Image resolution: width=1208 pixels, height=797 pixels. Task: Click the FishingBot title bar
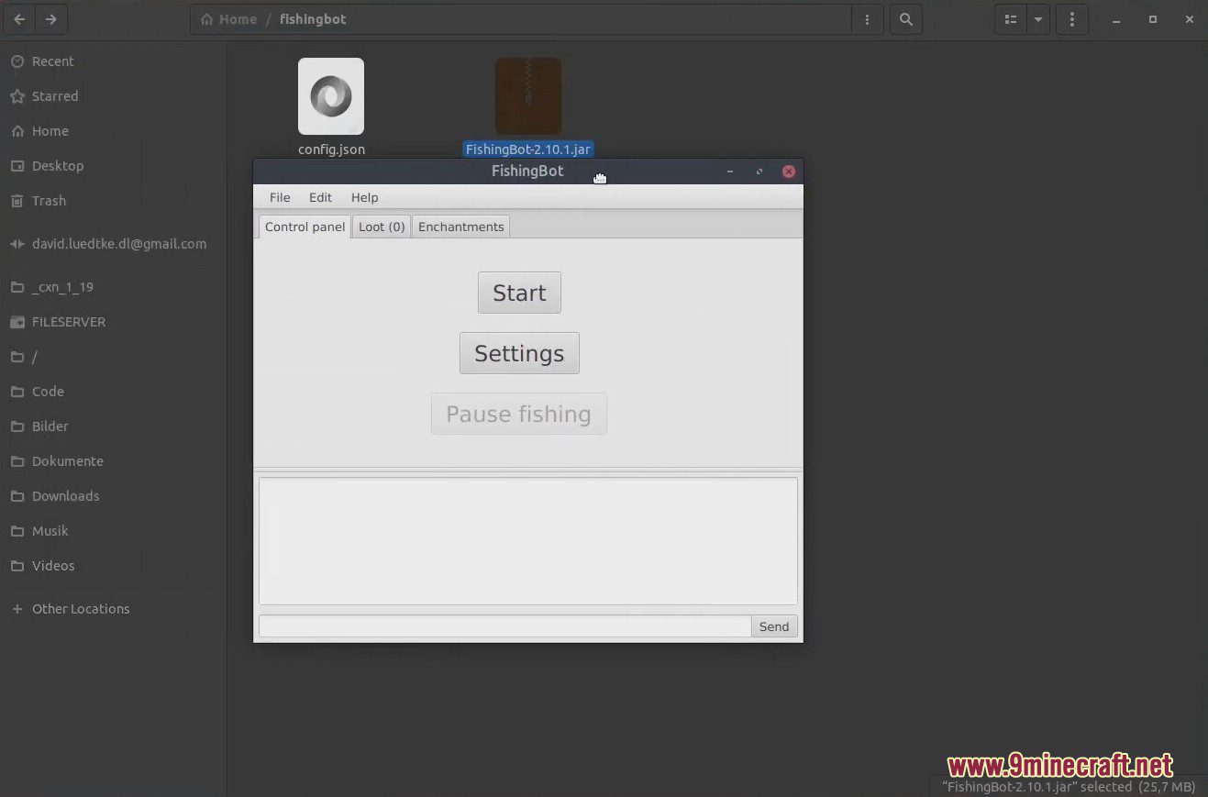click(x=527, y=172)
